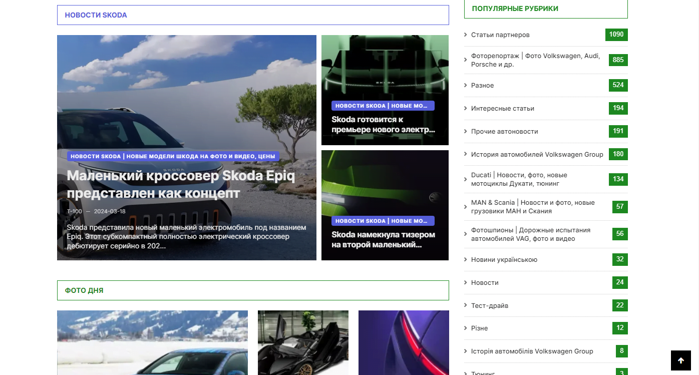
Task: Open author T-100 link
Action: 75,211
